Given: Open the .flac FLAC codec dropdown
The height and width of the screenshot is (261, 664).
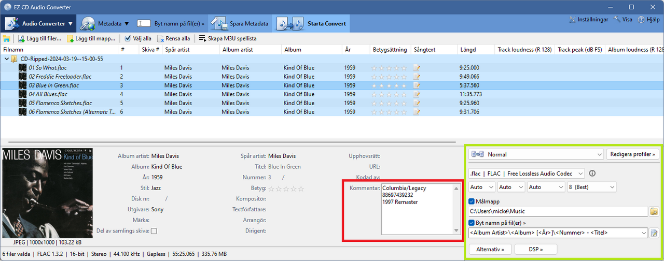Looking at the screenshot, I should (526, 173).
